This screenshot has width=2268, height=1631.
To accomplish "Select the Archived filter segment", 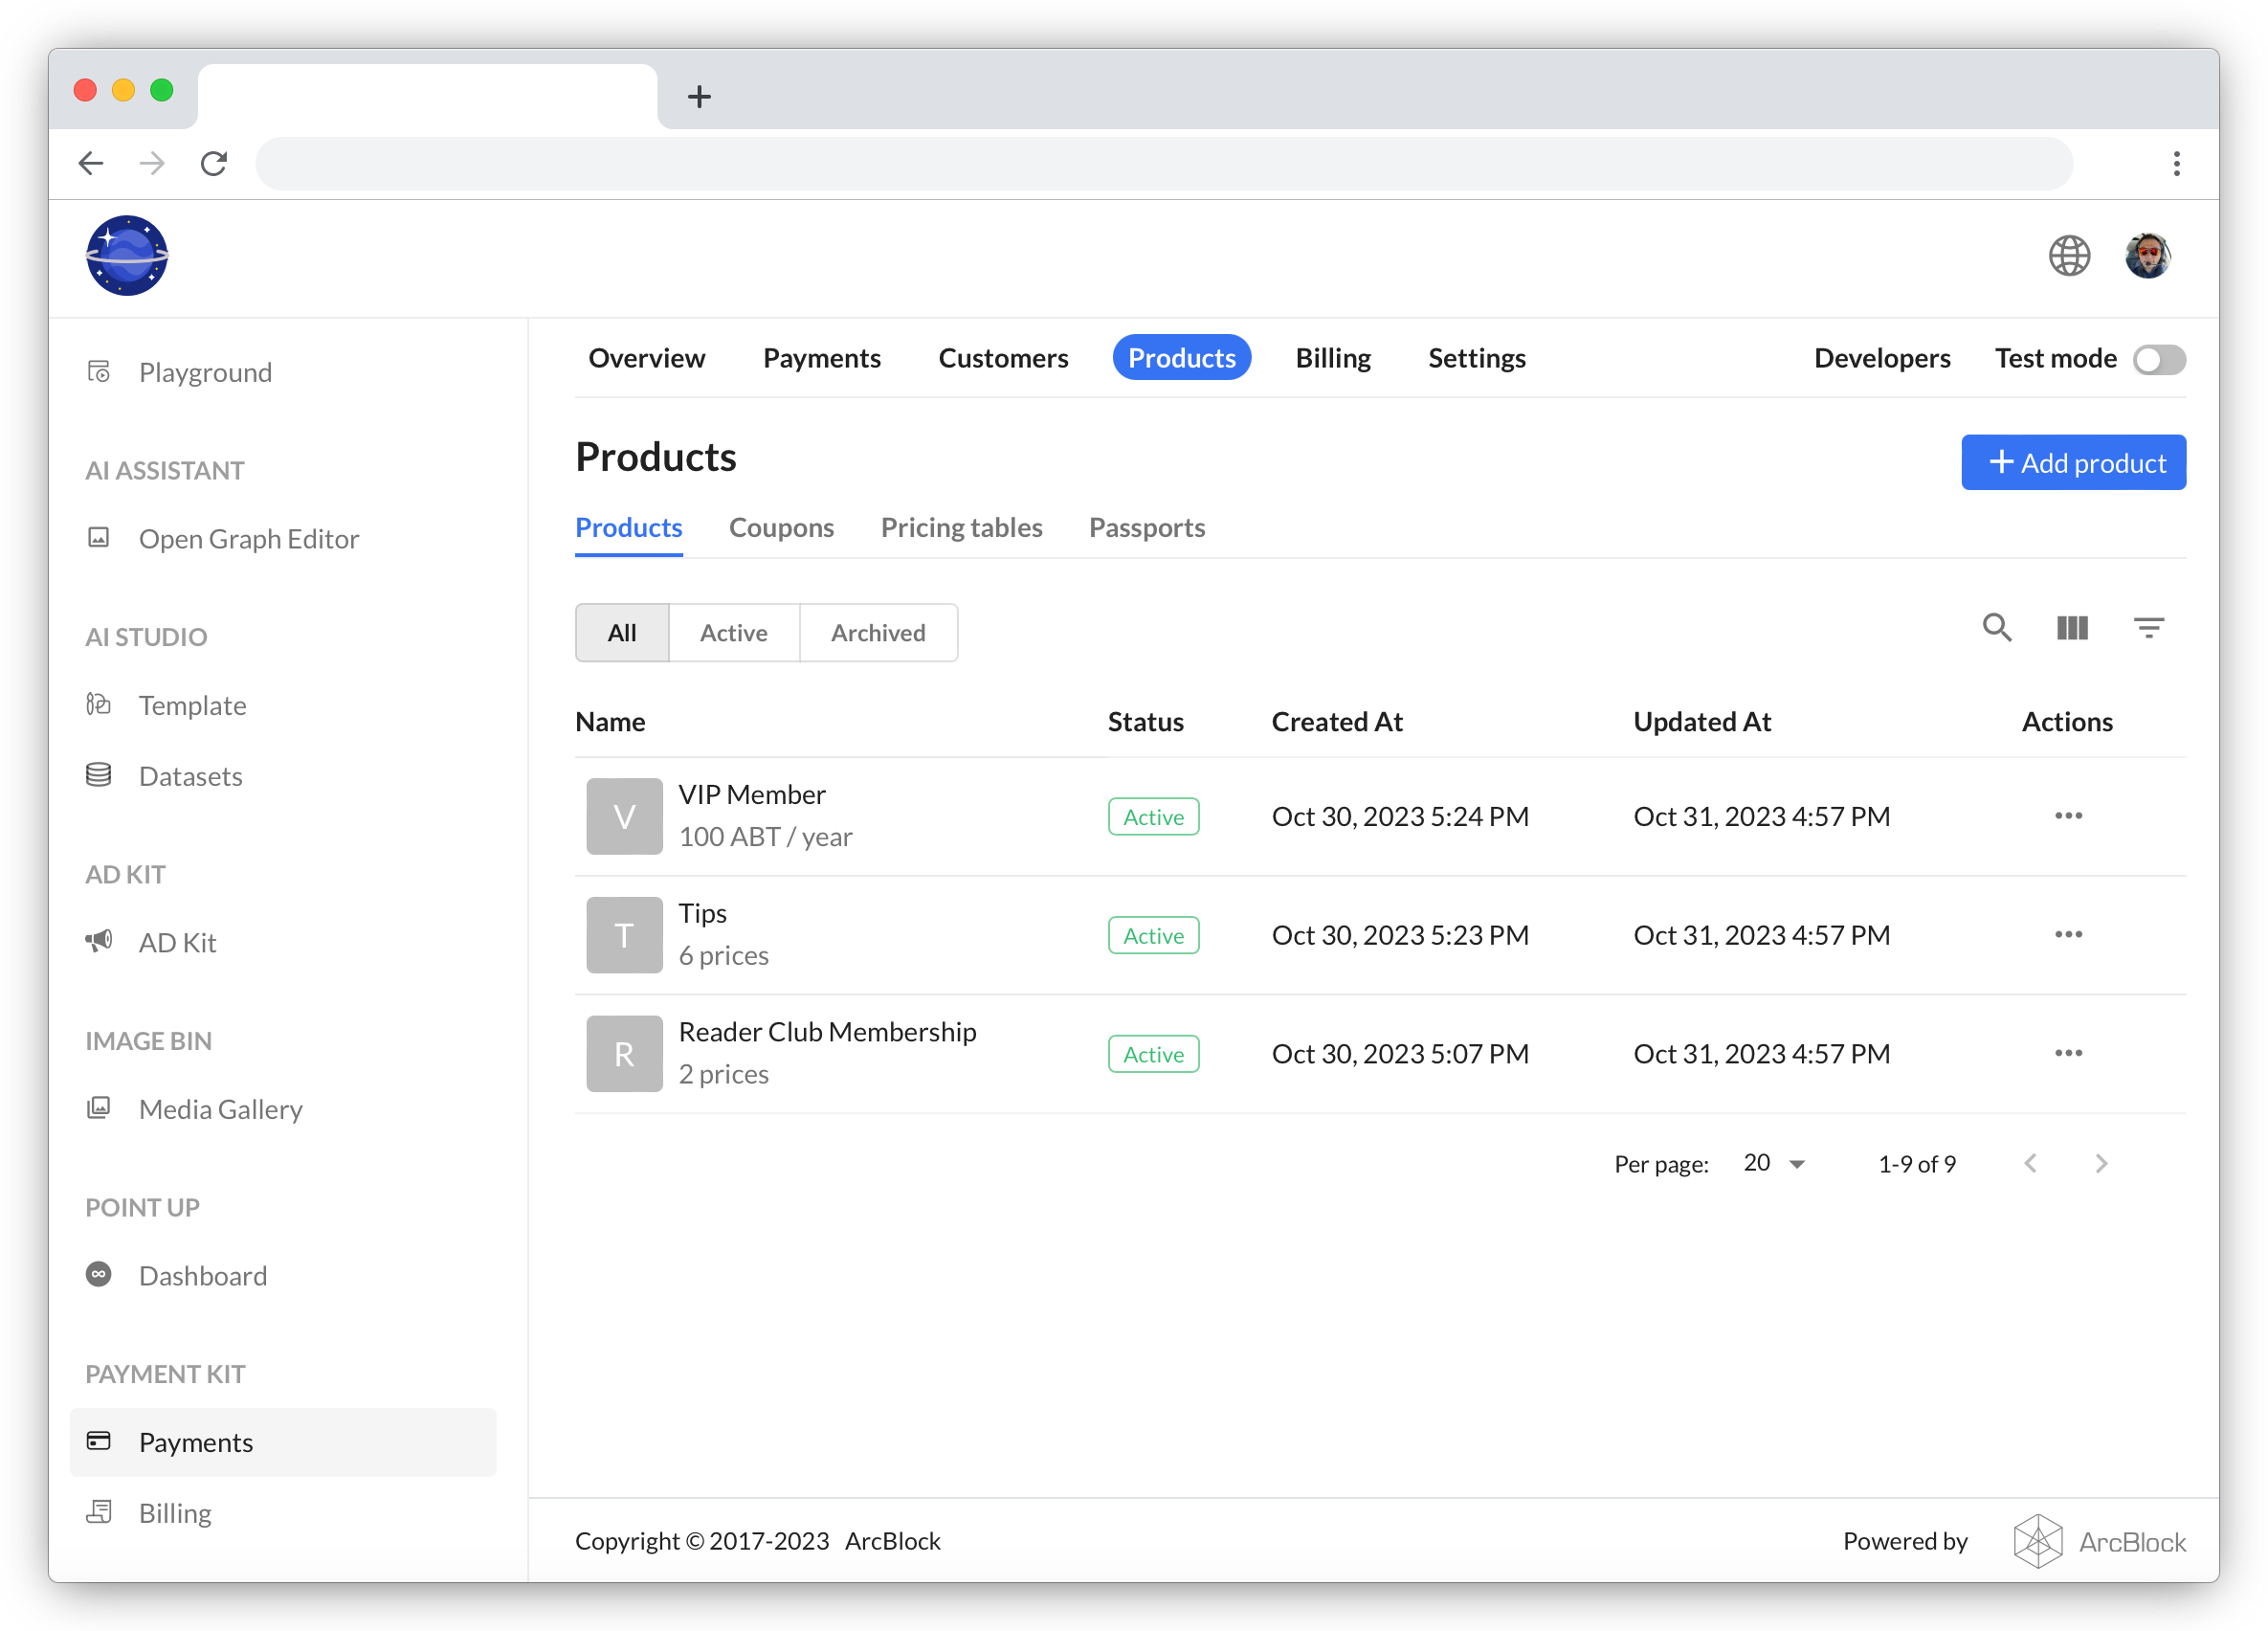I will [877, 633].
